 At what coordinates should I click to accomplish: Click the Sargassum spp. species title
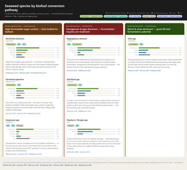(13, 120)
